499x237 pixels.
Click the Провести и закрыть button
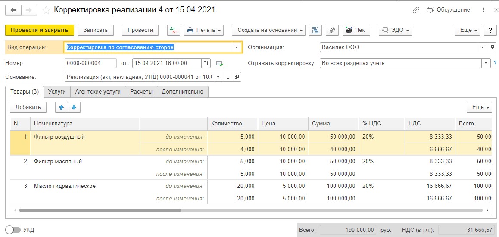(40, 30)
